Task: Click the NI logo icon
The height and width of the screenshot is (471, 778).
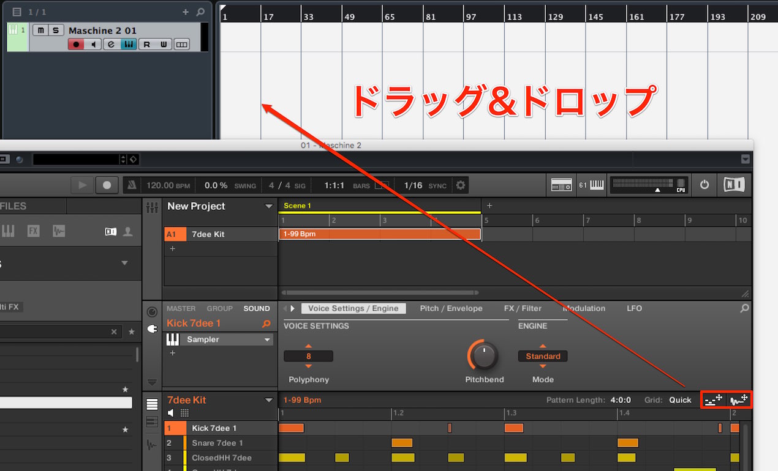Action: (734, 185)
